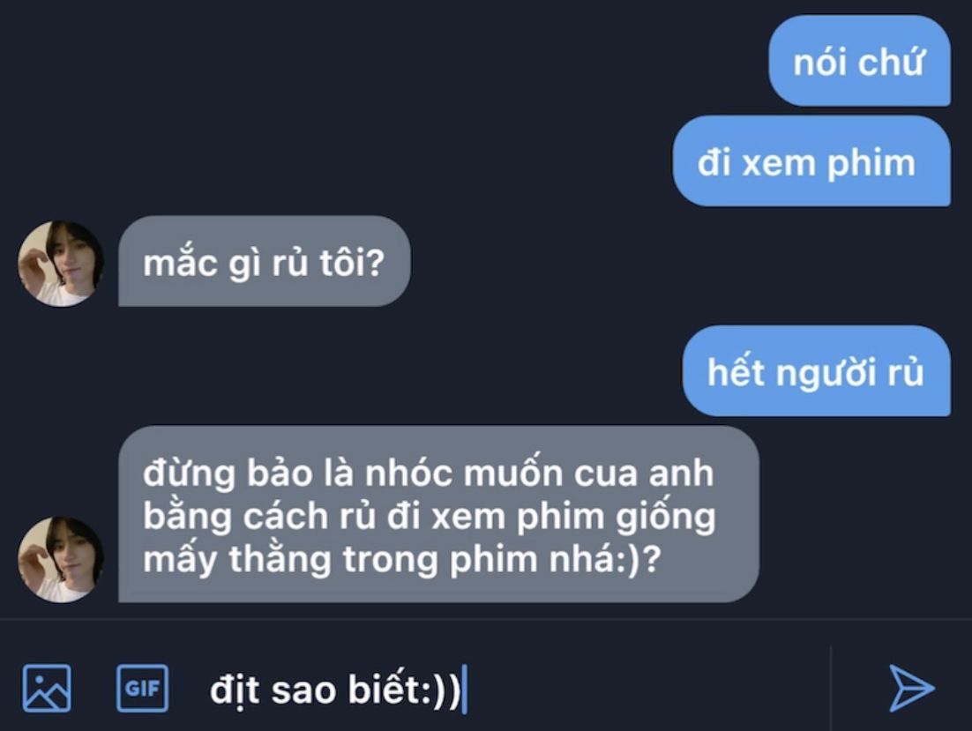Click the long "đừng bảo là nhóc" message
This screenshot has height=731, width=972.
(438, 514)
